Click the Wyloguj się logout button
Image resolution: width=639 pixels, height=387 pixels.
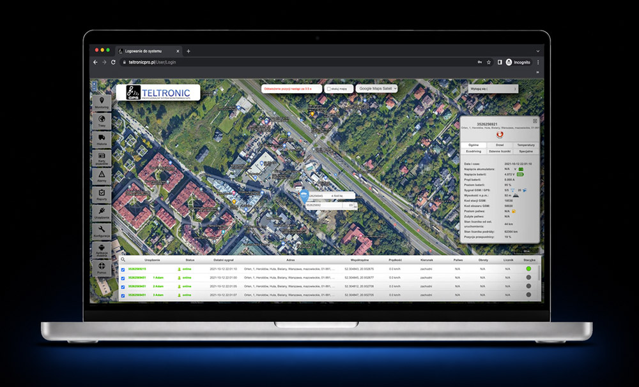coord(493,89)
